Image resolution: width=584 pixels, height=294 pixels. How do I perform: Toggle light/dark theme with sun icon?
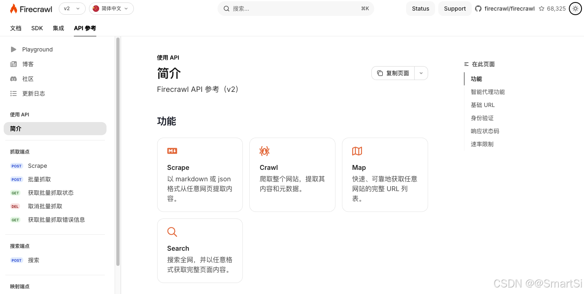(575, 8)
